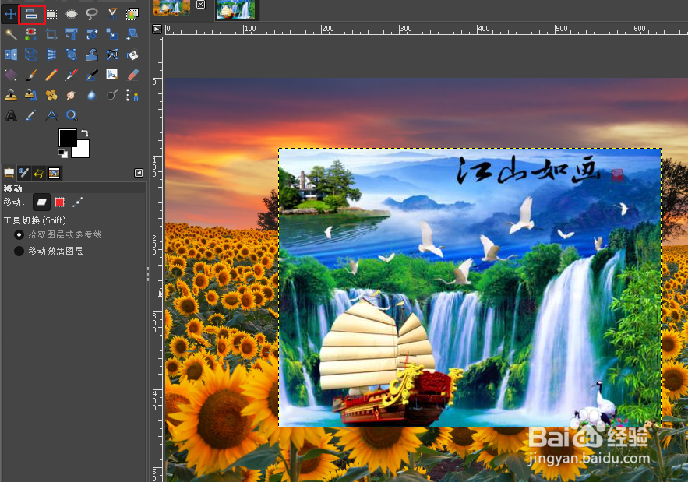
Task: Activate the Zoom magnifier tool
Action: [72, 115]
